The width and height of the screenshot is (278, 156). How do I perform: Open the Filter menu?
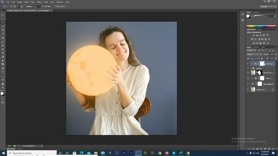point(46,2)
